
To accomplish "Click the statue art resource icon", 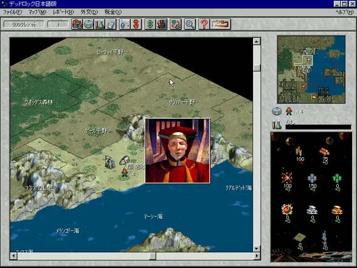I will click(324, 236).
